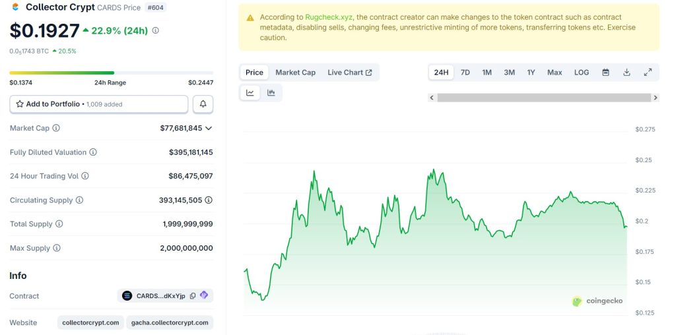Download chart data icon
This screenshot has height=335, width=676.
[x=626, y=73]
